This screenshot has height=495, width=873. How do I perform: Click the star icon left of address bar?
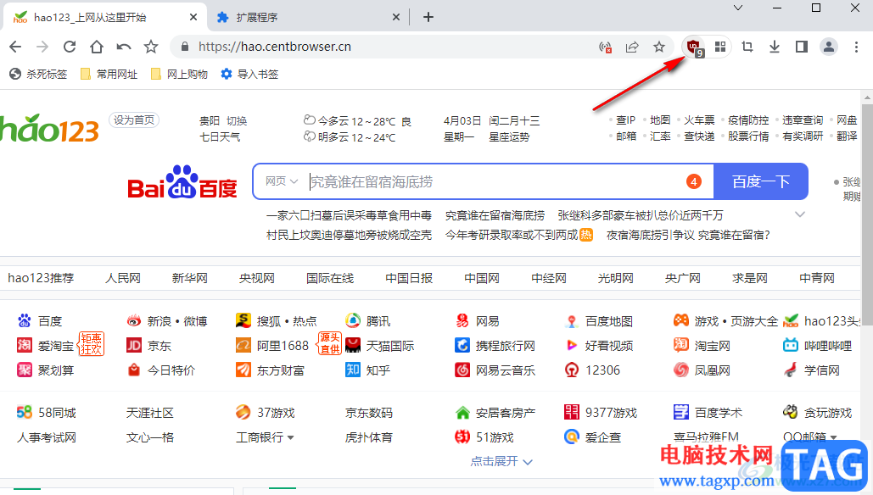pyautogui.click(x=151, y=47)
